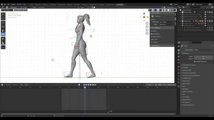Open the Help menu
This screenshot has width=214, height=120.
click(24, 4)
